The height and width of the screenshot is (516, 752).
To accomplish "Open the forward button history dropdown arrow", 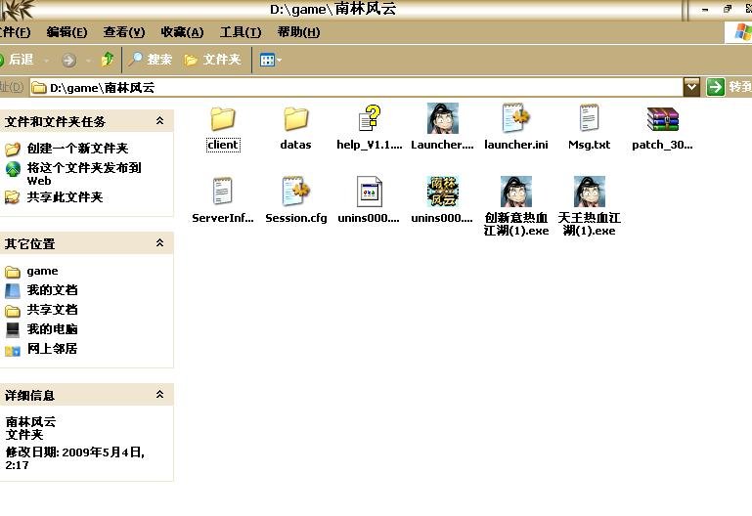I will (88, 61).
